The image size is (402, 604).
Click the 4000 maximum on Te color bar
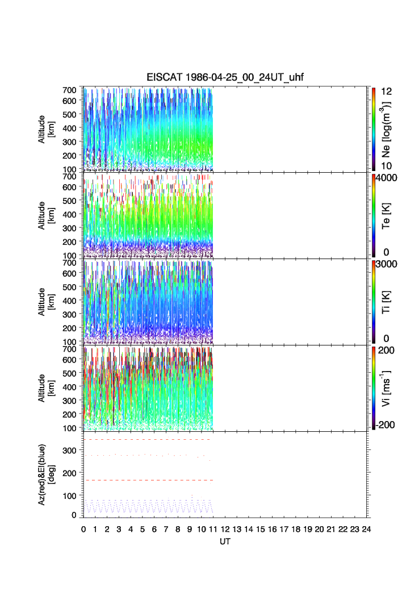click(x=387, y=178)
